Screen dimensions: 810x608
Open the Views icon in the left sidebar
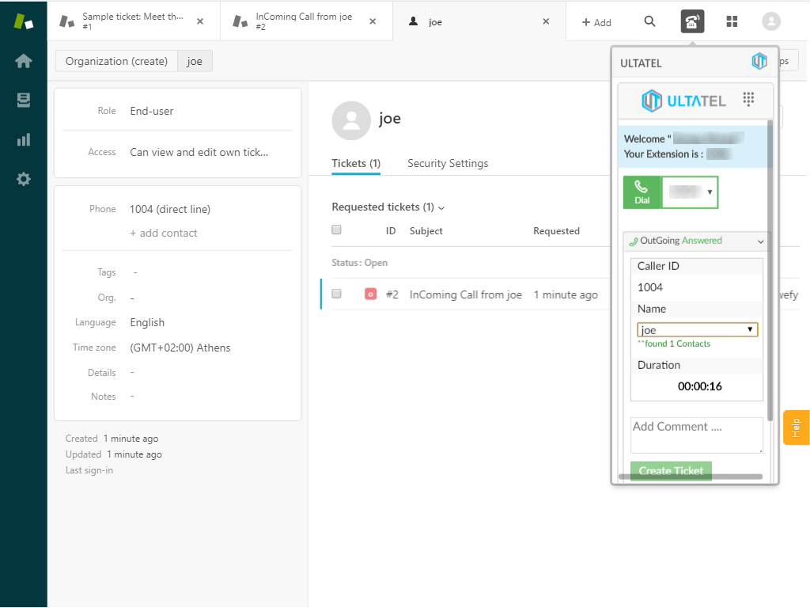click(x=23, y=100)
